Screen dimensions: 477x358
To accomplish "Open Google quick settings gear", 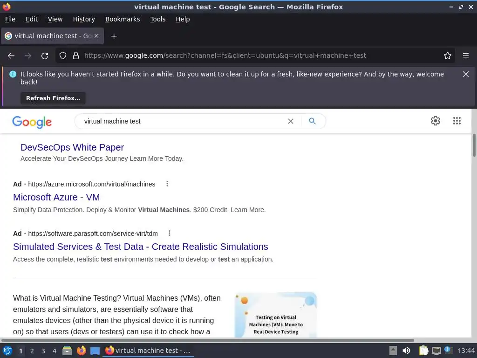I will pyautogui.click(x=436, y=121).
